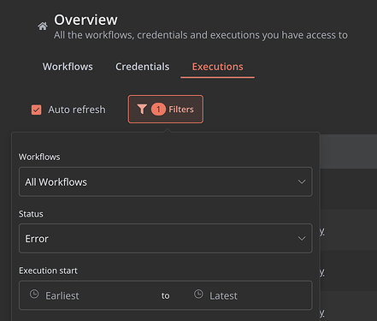The image size is (377, 321).
Task: Click the funnel filter icon
Action: click(x=142, y=109)
